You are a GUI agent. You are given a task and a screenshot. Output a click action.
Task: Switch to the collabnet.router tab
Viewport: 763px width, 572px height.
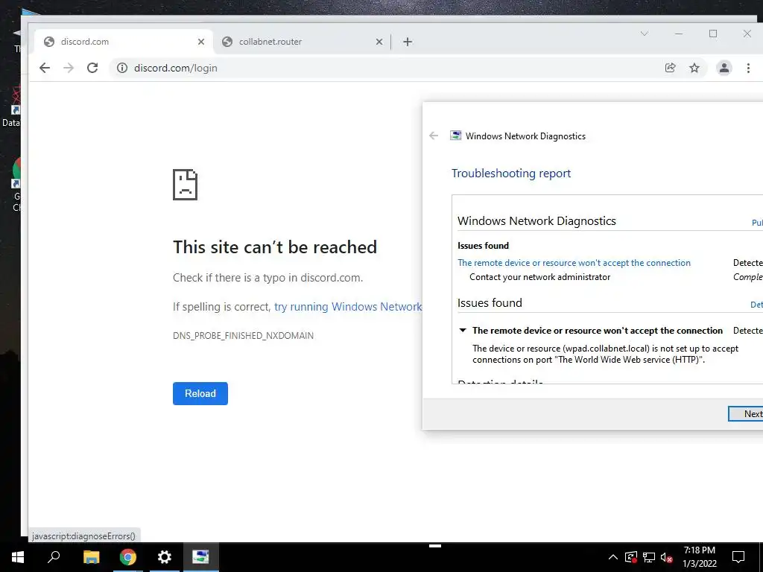(x=302, y=42)
